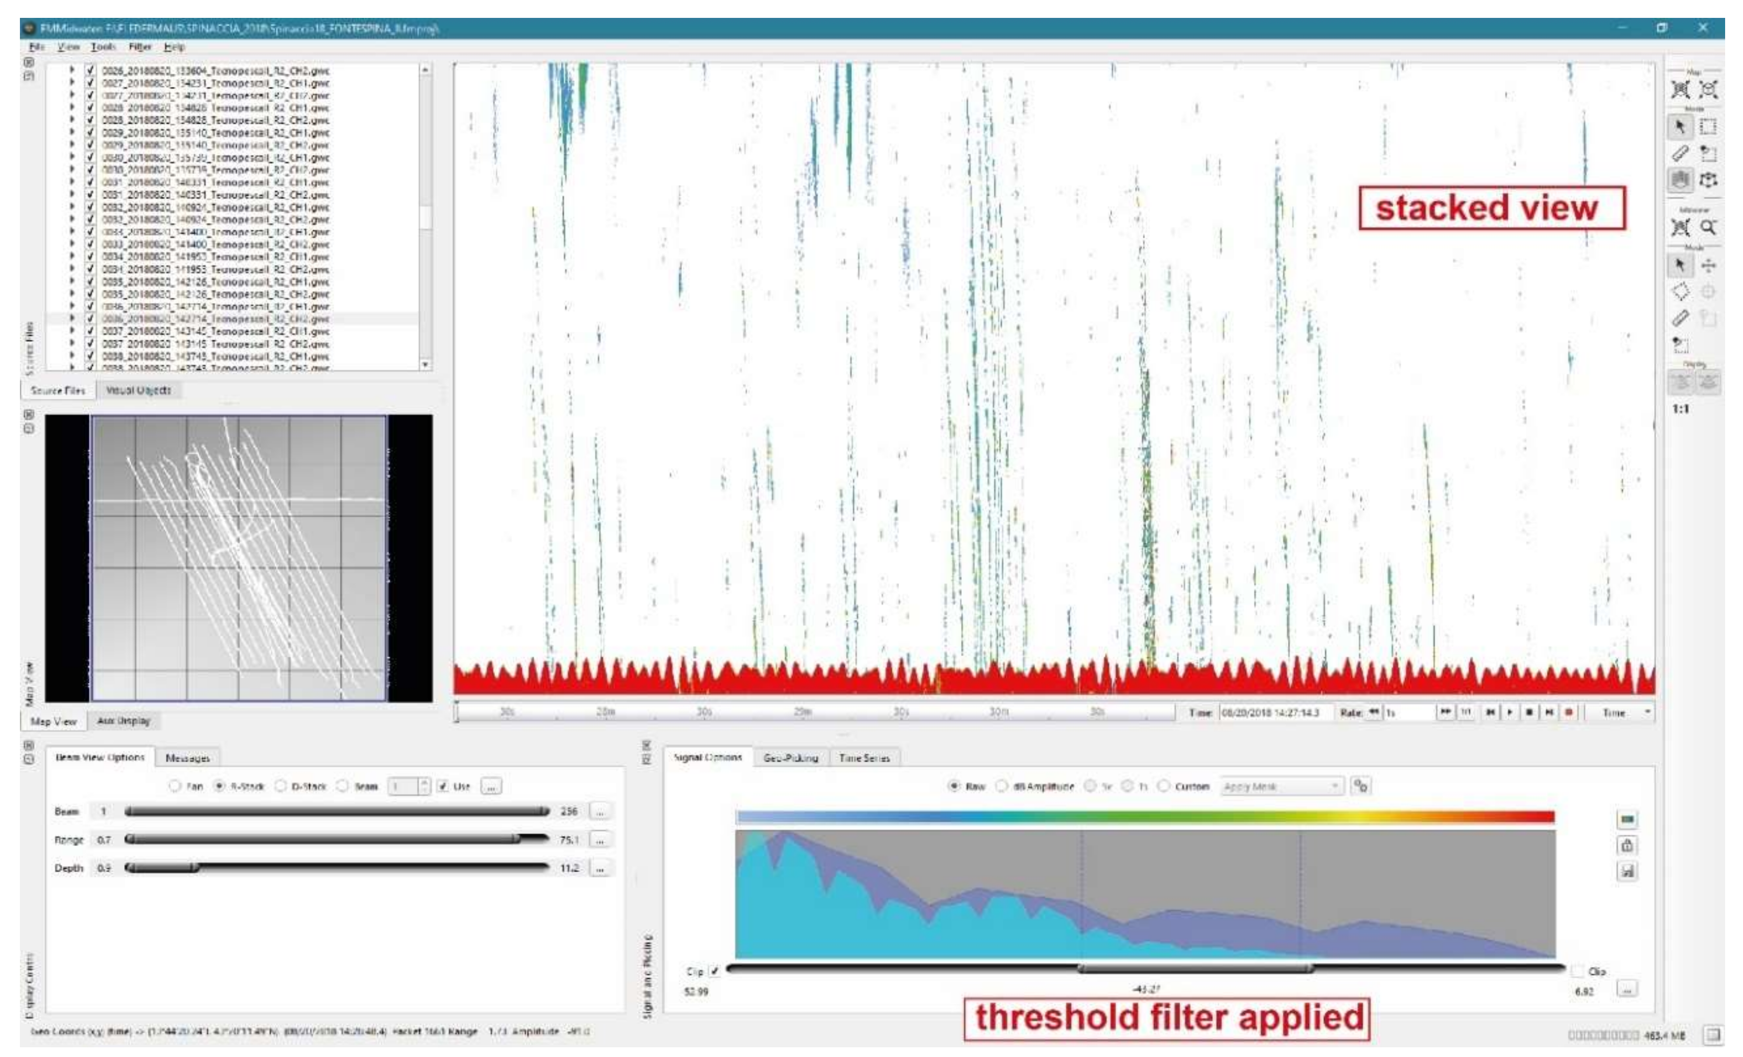Screen dimensions: 1743x1057
Task: Select the dB Amplitude radio option
Action: [x=1002, y=786]
